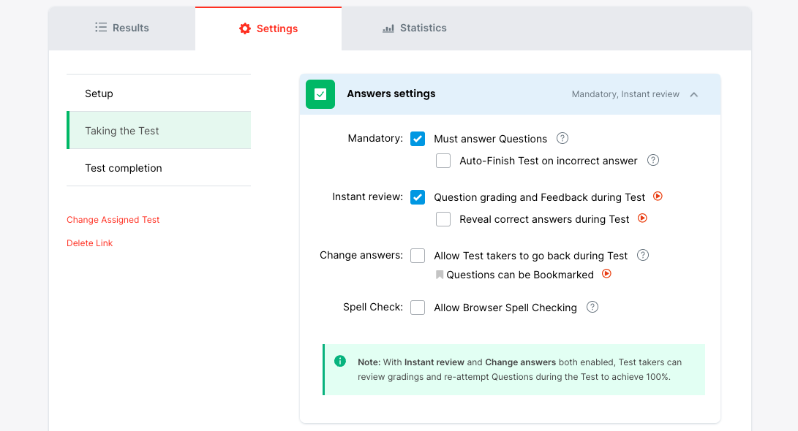Click the Delete Link option
This screenshot has height=431, width=798.
coord(90,243)
